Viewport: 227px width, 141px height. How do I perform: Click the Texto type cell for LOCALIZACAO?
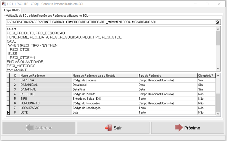click(x=168, y=108)
